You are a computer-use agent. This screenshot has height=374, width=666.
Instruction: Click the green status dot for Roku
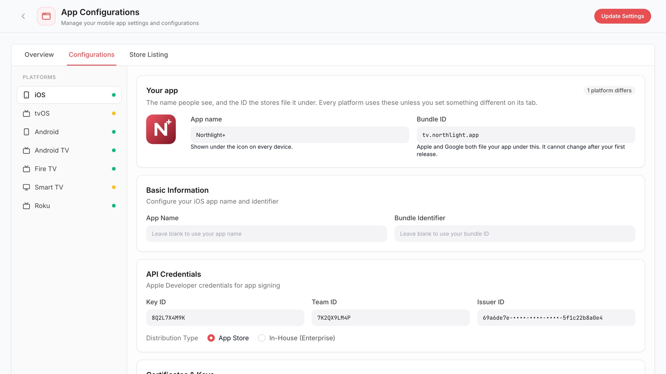(x=114, y=206)
